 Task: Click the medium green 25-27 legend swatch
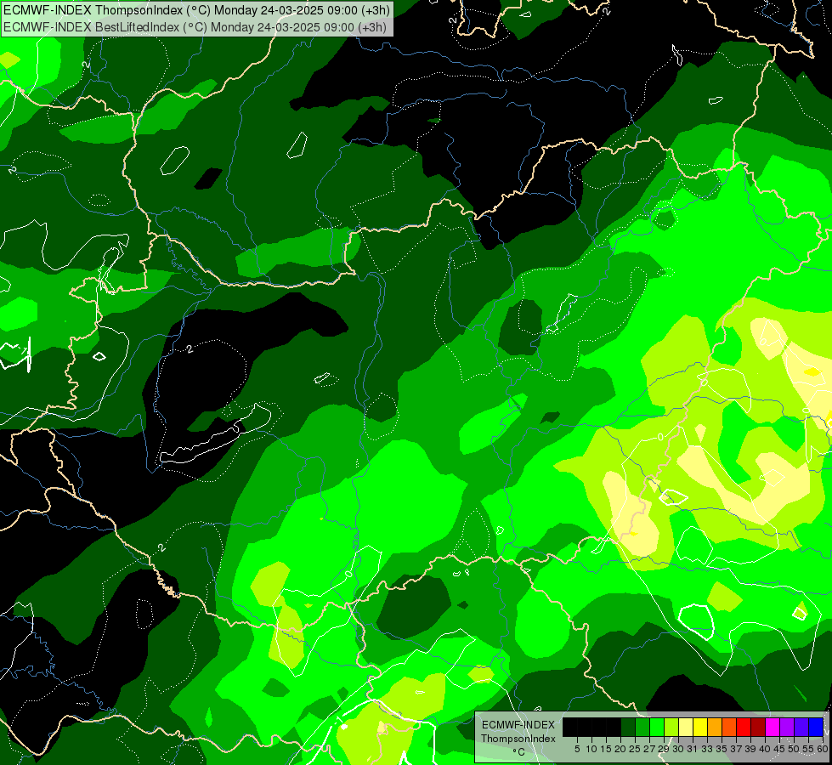pos(642,728)
